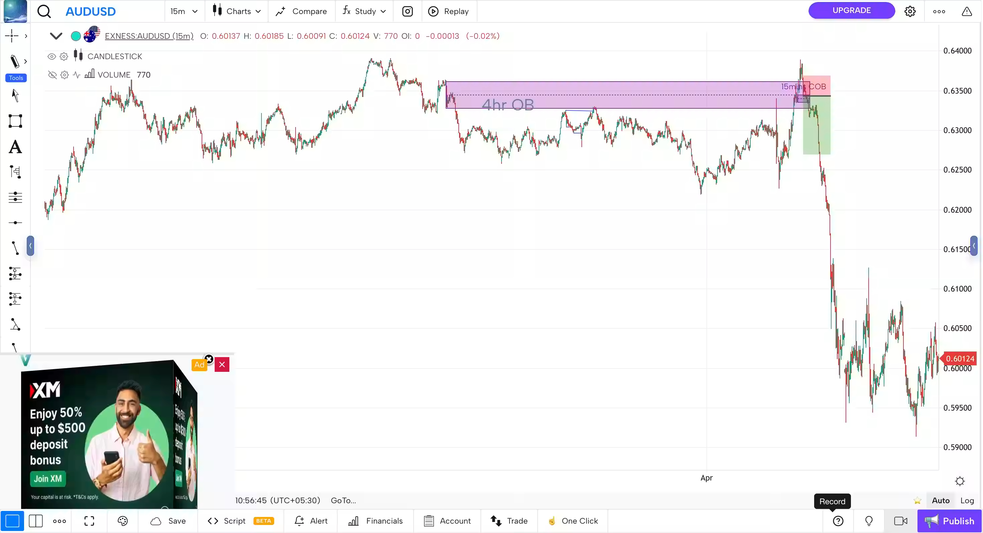Expand the Study indicators dropdown

(x=364, y=11)
